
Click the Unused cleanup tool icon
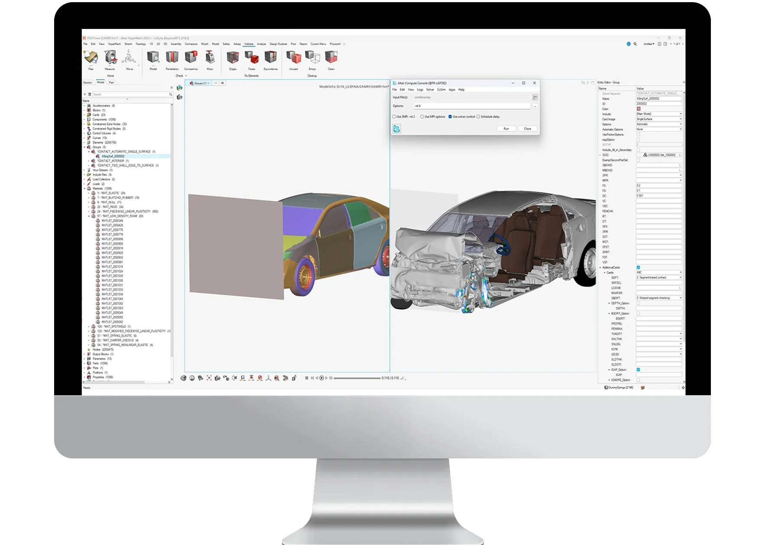tap(294, 58)
